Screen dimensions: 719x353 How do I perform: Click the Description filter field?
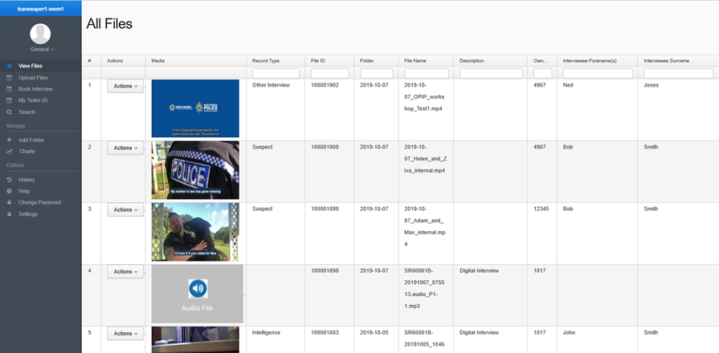tap(491, 73)
